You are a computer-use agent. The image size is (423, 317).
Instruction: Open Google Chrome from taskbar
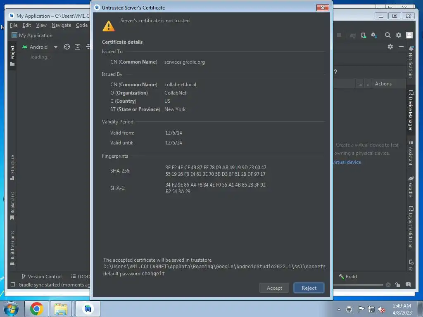[x=37, y=309]
